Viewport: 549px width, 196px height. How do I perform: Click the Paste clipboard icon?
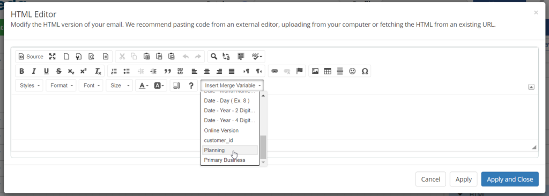click(147, 57)
